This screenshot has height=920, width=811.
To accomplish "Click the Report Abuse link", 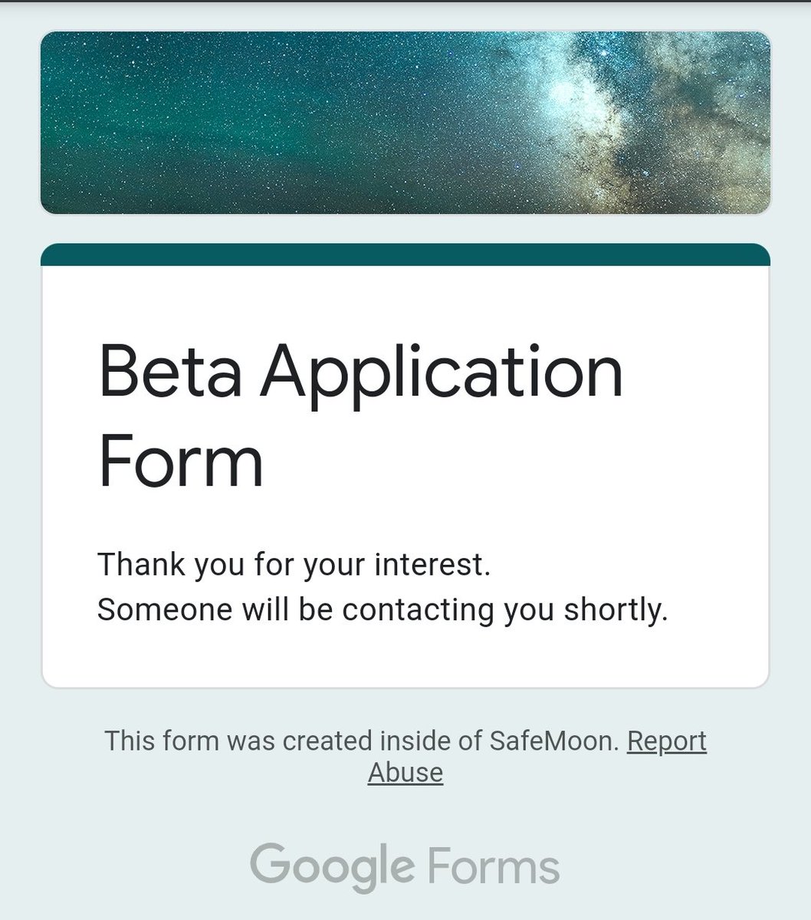I will (x=666, y=741).
